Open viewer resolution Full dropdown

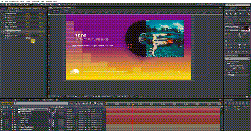tap(89, 97)
